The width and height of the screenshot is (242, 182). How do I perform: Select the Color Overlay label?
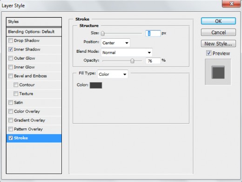(27, 112)
